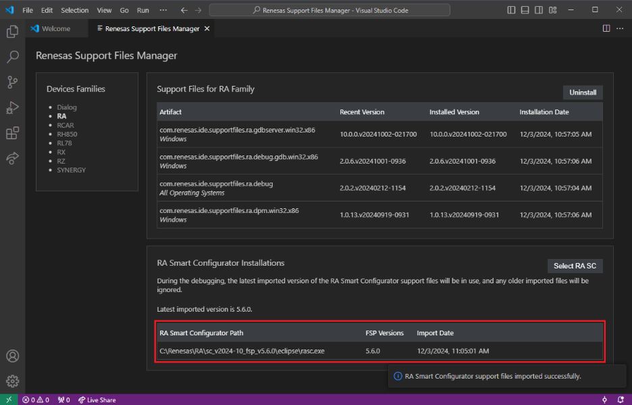
Task: Click the import date 11:05:01 AM cell
Action: 453,351
